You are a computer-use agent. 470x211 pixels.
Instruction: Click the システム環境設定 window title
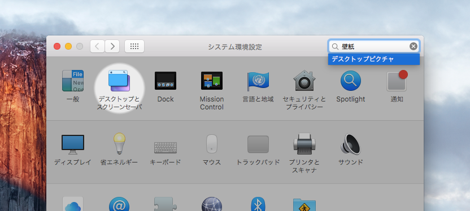coord(235,47)
